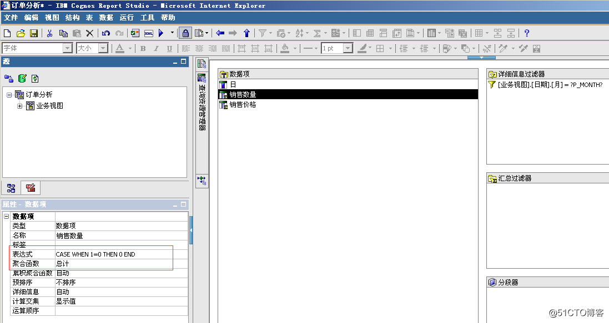The width and height of the screenshot is (609, 323).
Task: Click the Copy icon in the toolbar
Action: pos(63,33)
